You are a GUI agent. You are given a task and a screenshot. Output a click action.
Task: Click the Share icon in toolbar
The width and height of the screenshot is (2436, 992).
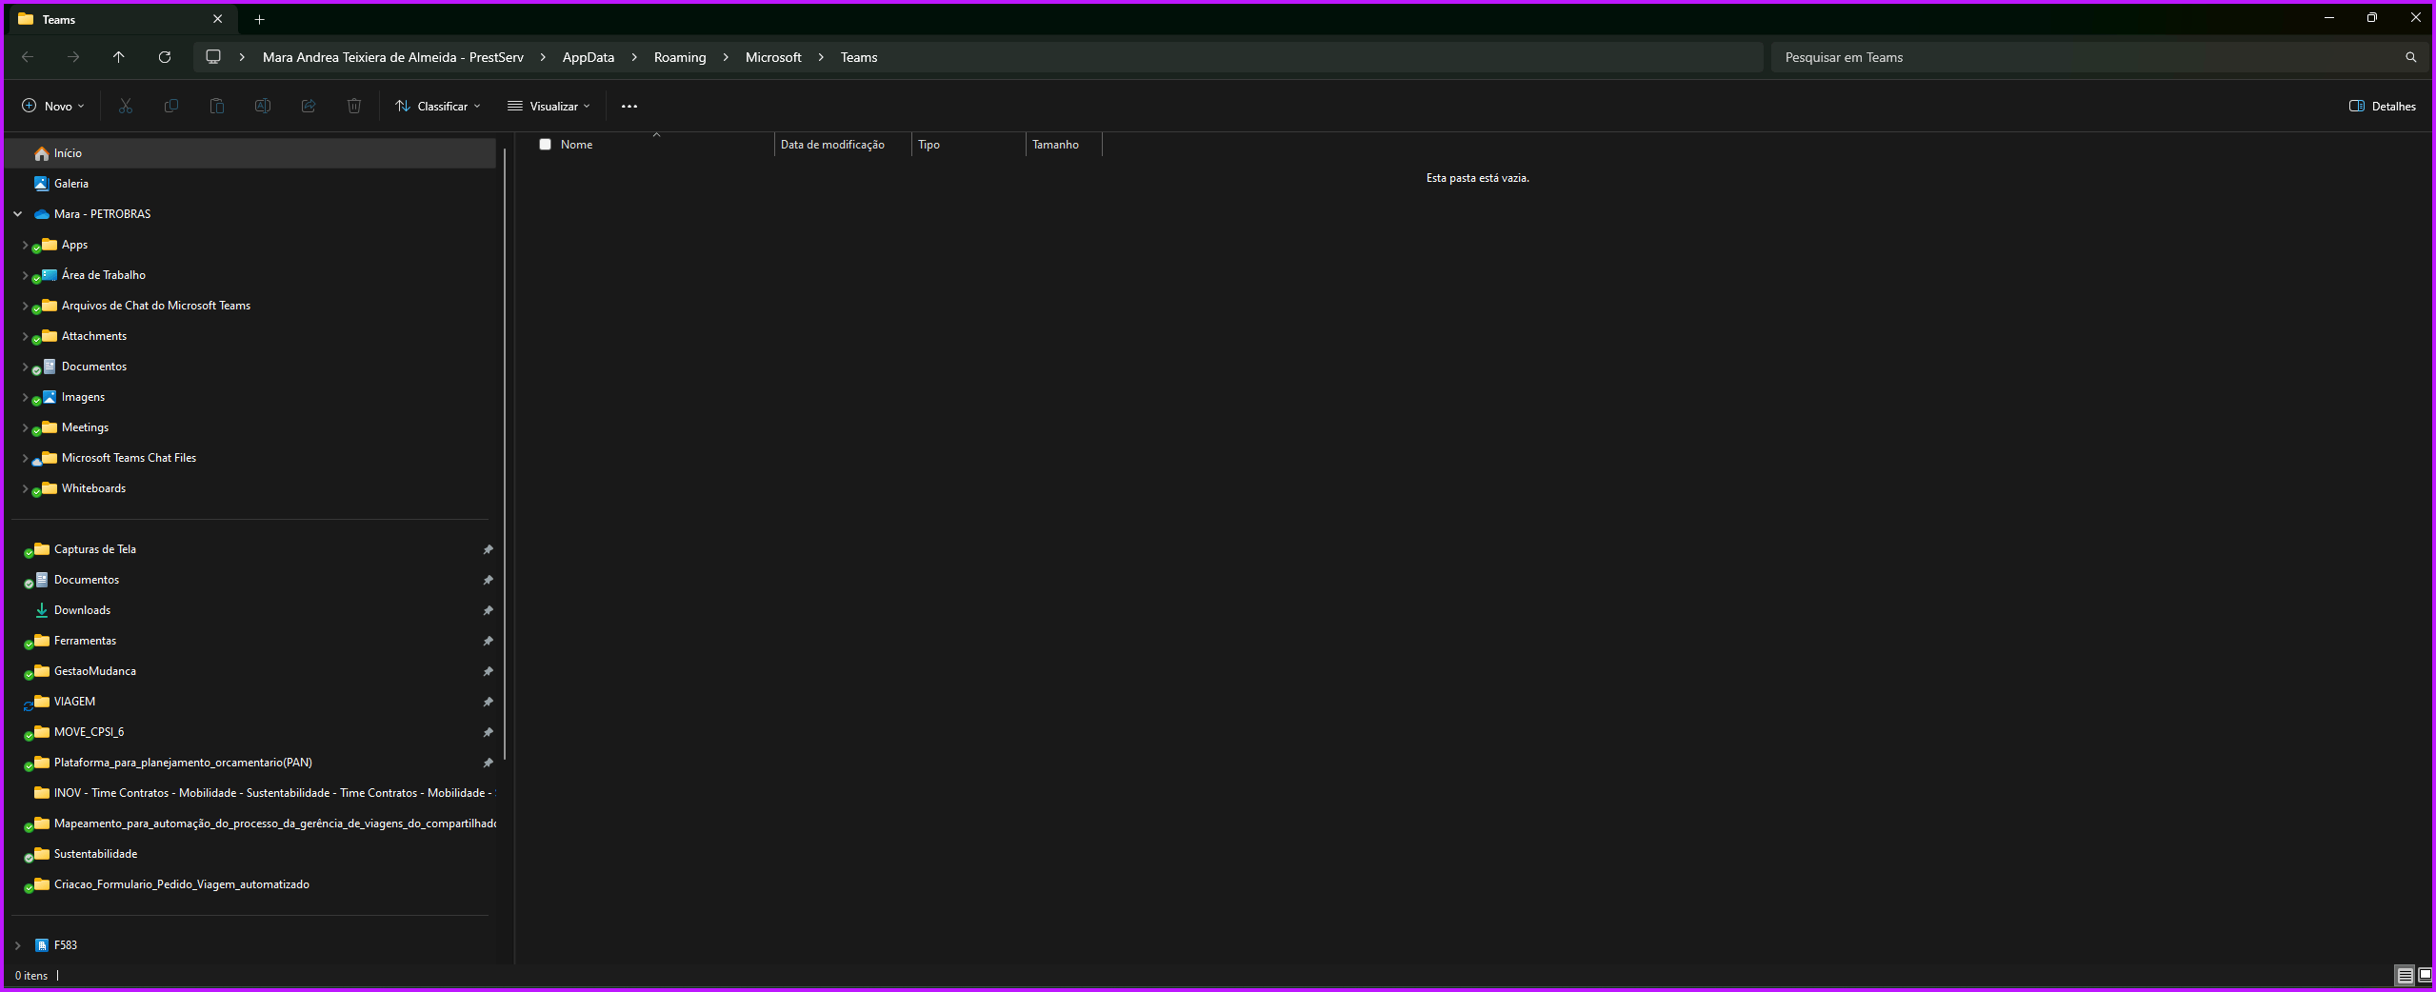coord(309,106)
